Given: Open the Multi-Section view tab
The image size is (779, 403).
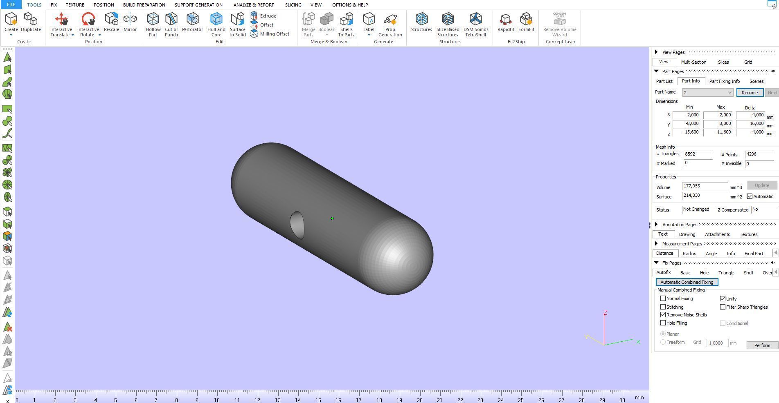Looking at the screenshot, I should pyautogui.click(x=693, y=62).
